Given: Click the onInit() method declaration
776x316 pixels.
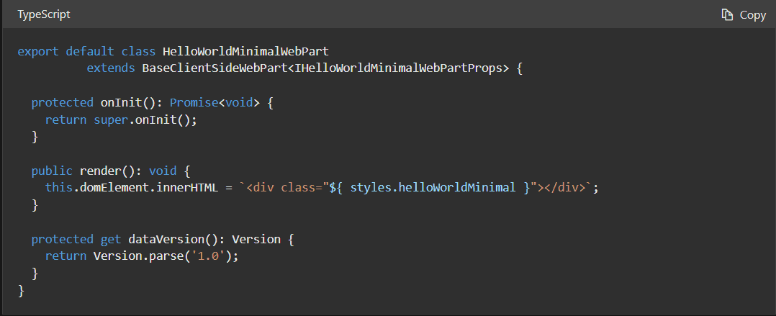Looking at the screenshot, I should click(x=129, y=102).
